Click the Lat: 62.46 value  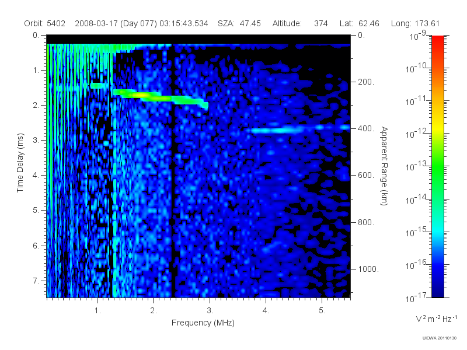[x=360, y=23]
